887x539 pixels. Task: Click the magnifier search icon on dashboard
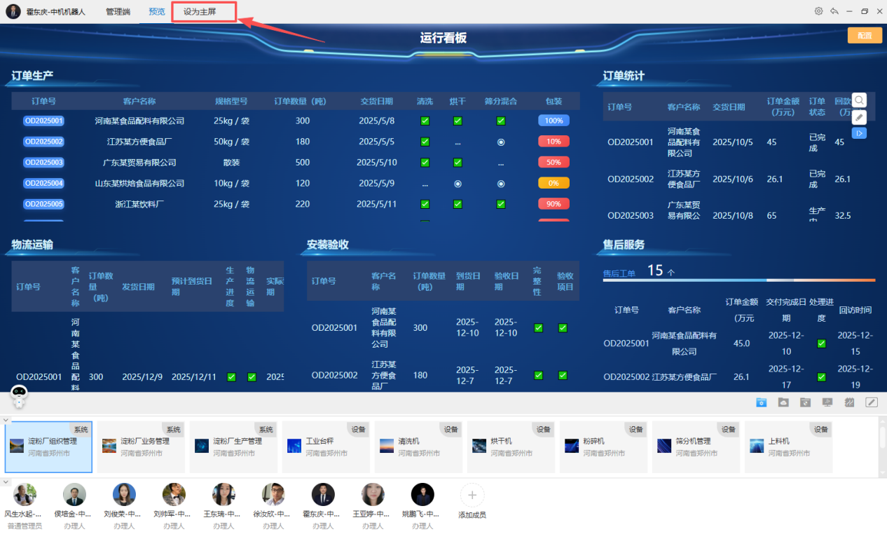859,100
